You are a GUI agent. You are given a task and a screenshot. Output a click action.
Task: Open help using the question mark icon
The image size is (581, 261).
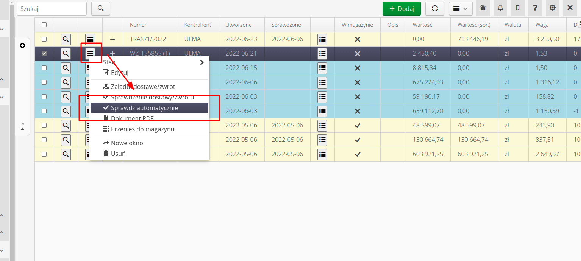[x=535, y=8]
